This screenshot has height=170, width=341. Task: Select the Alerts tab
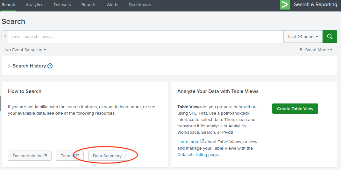[x=112, y=5]
